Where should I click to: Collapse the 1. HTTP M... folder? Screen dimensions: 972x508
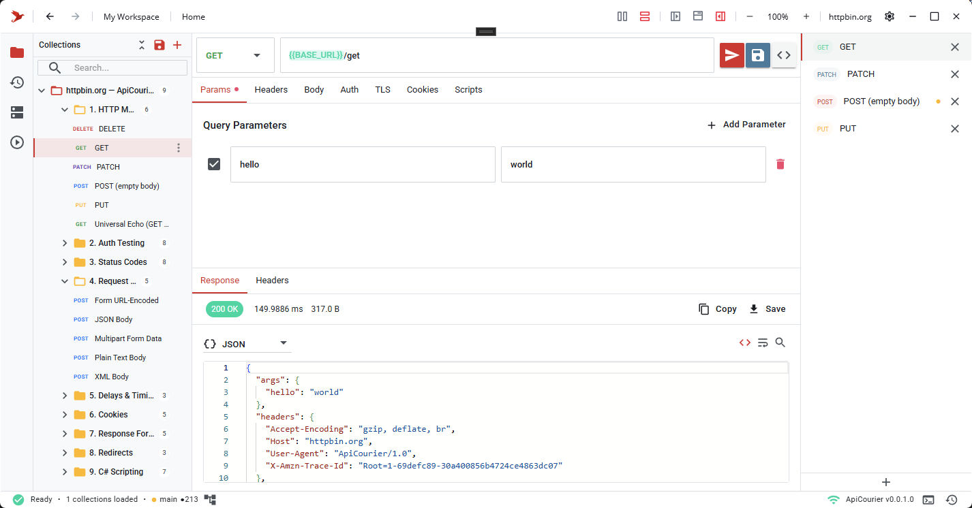[x=65, y=110]
